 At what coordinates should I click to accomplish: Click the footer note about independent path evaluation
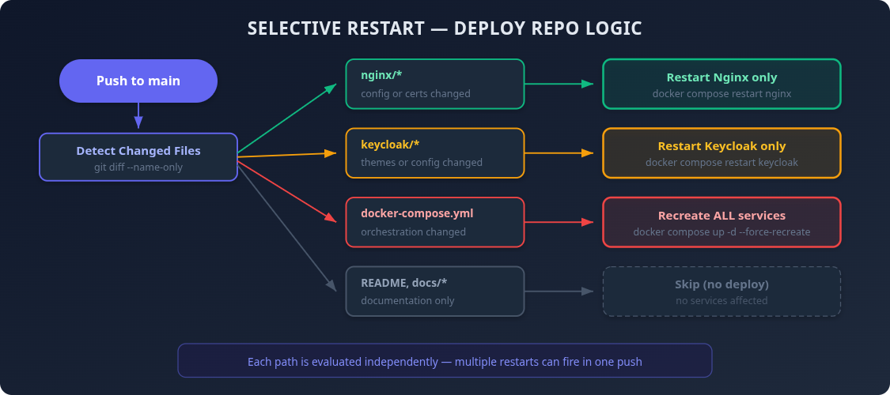tap(445, 362)
